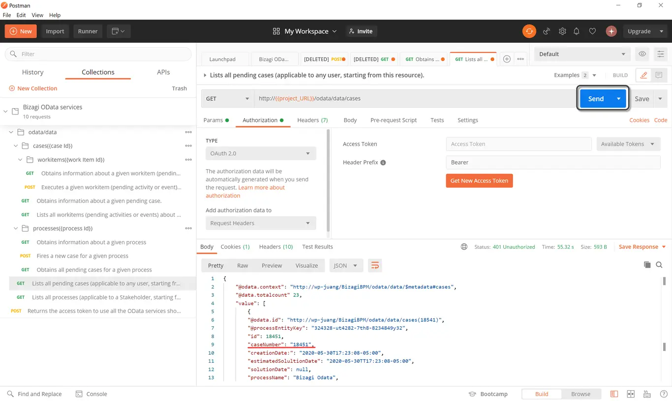This screenshot has height=401, width=672.
Task: Open the Default environment selector
Action: (x=582, y=54)
